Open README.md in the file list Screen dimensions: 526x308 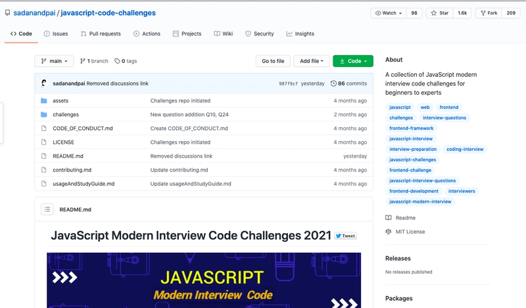tap(68, 156)
